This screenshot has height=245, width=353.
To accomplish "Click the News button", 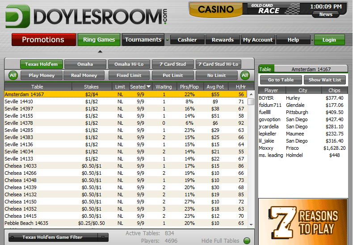I will 326,14.
